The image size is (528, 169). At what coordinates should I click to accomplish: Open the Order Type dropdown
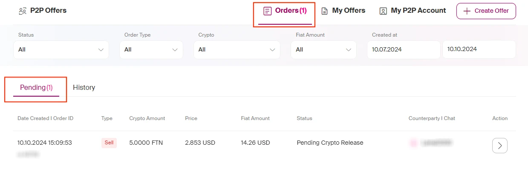[151, 50]
